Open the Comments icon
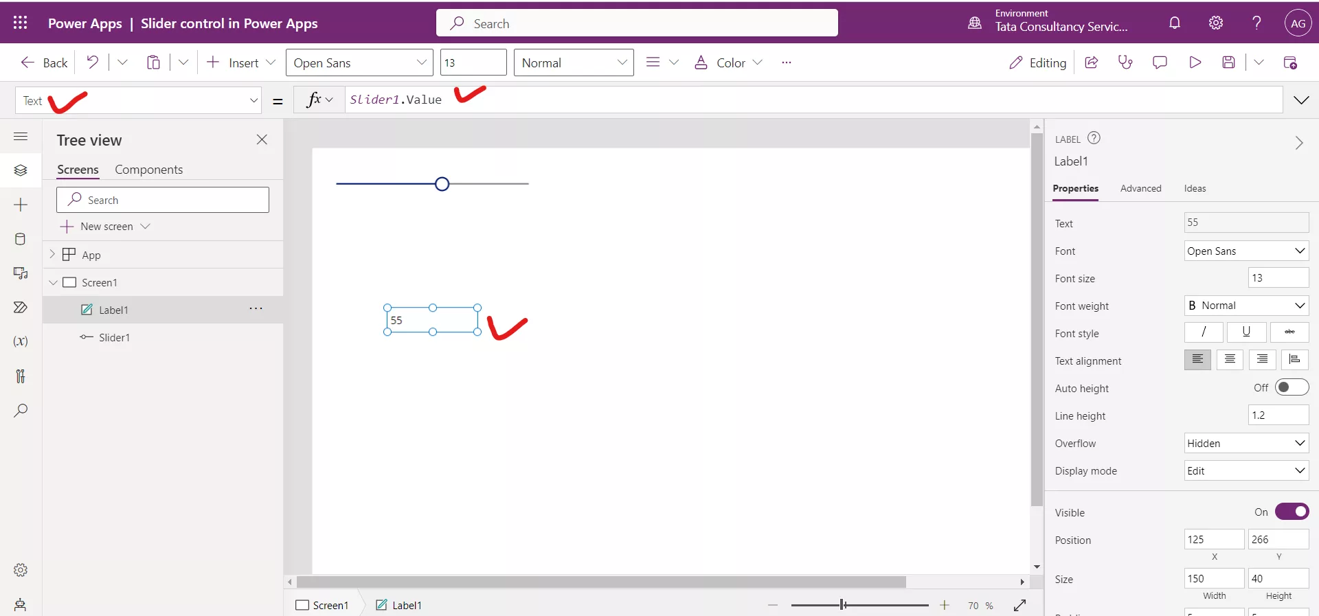This screenshot has height=616, width=1319. pos(1160,62)
